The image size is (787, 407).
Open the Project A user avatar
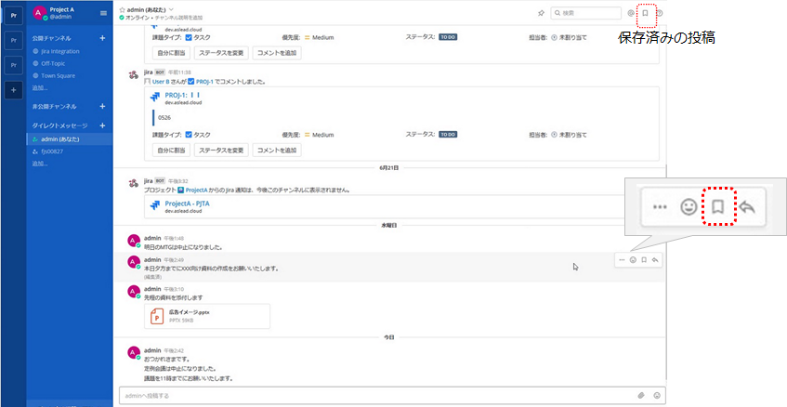coord(40,13)
